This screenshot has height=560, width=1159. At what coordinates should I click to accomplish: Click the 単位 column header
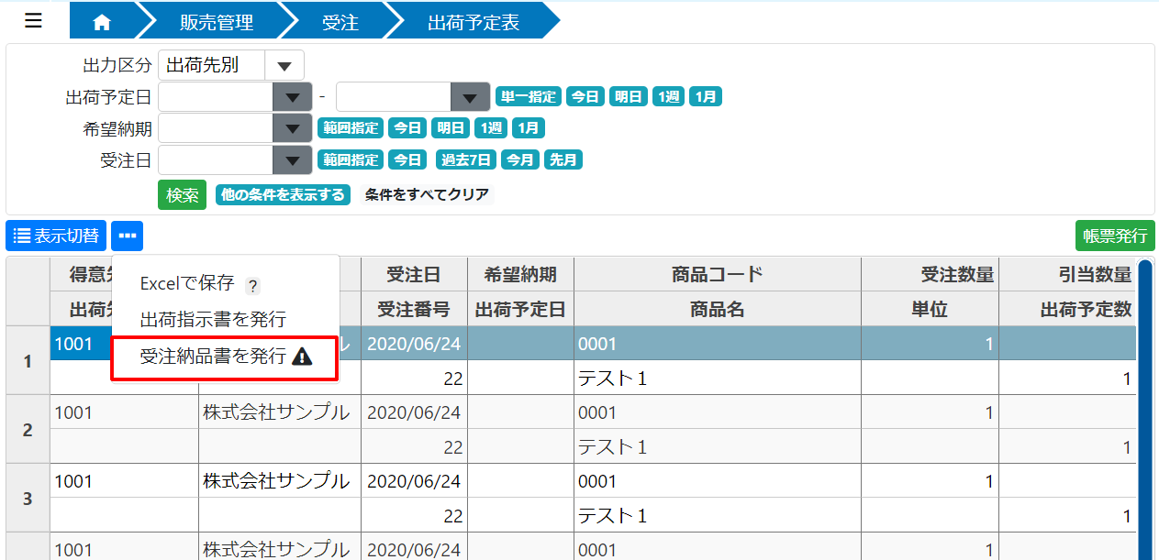930,310
